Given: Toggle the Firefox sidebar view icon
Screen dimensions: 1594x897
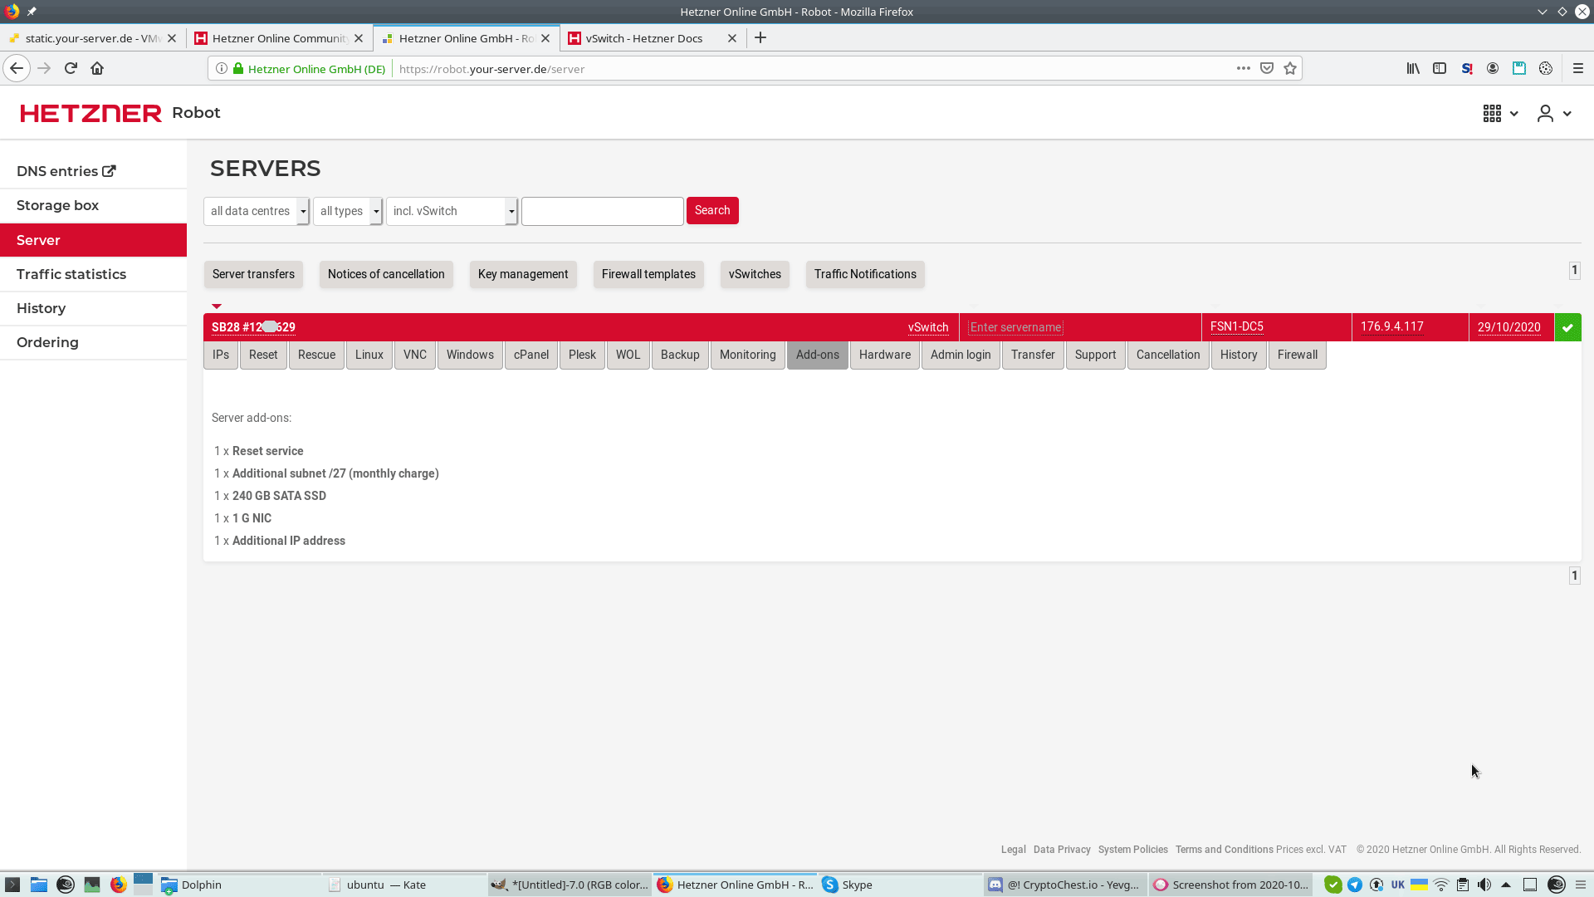Looking at the screenshot, I should click(1440, 68).
